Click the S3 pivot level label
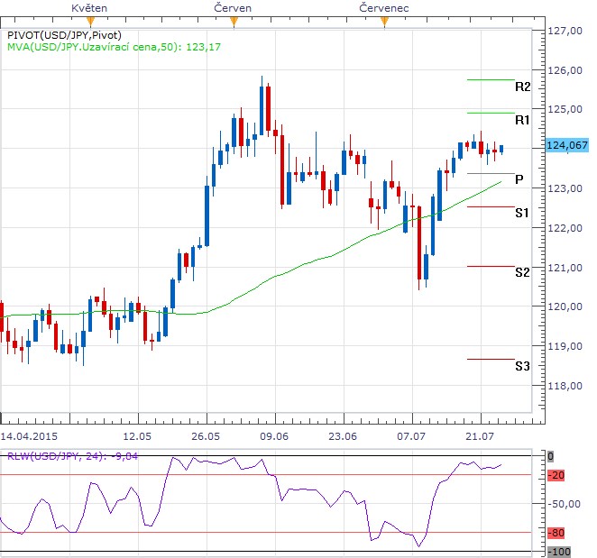This screenshot has width=597, height=558. (522, 366)
